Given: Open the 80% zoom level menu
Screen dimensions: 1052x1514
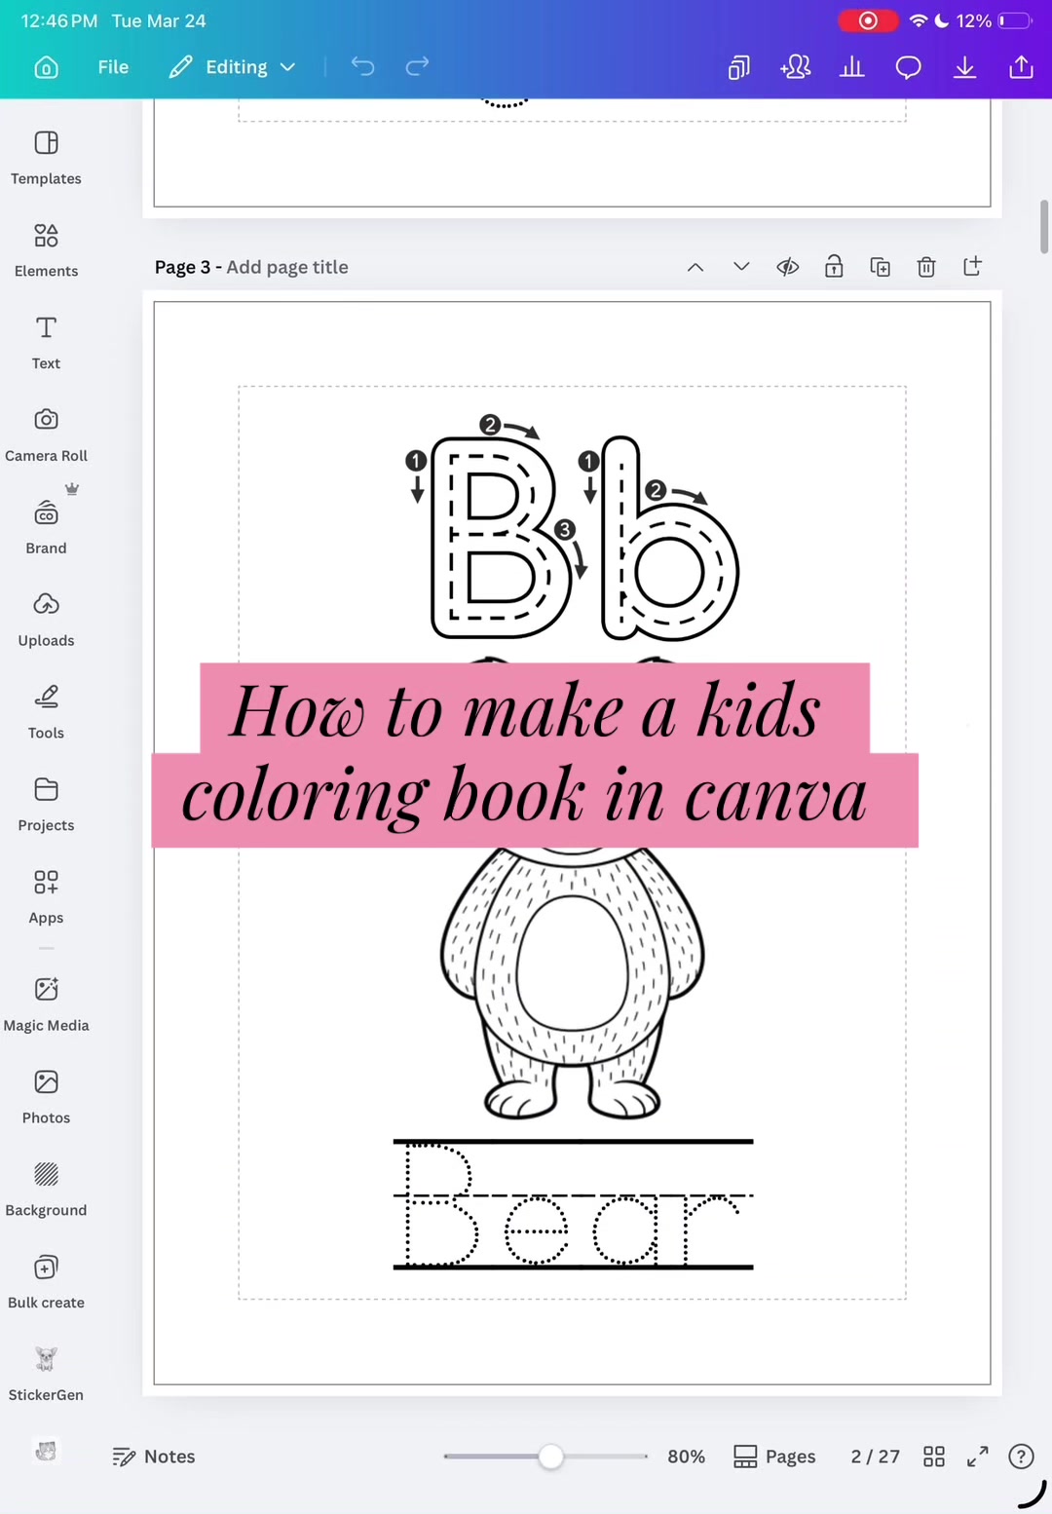Looking at the screenshot, I should (x=687, y=1457).
